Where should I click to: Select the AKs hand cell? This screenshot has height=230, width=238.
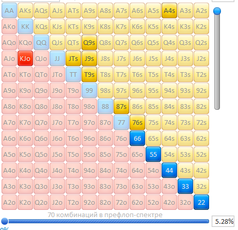(25, 10)
